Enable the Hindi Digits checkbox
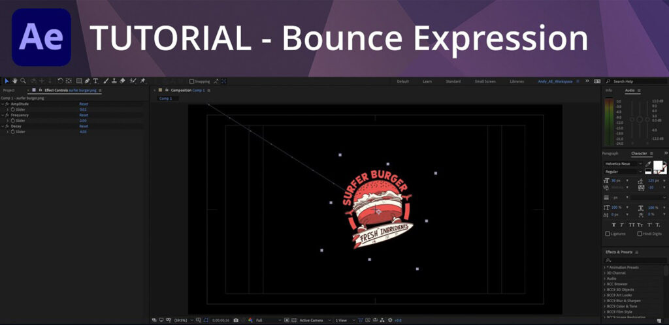The image size is (669, 325). (x=640, y=234)
